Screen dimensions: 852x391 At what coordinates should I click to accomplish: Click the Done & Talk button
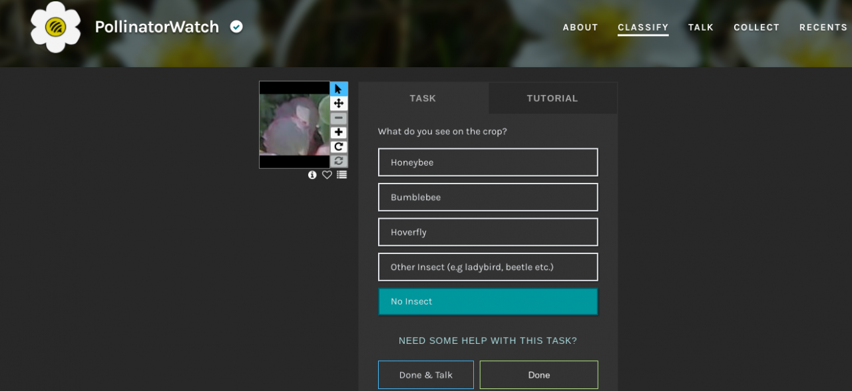(426, 375)
